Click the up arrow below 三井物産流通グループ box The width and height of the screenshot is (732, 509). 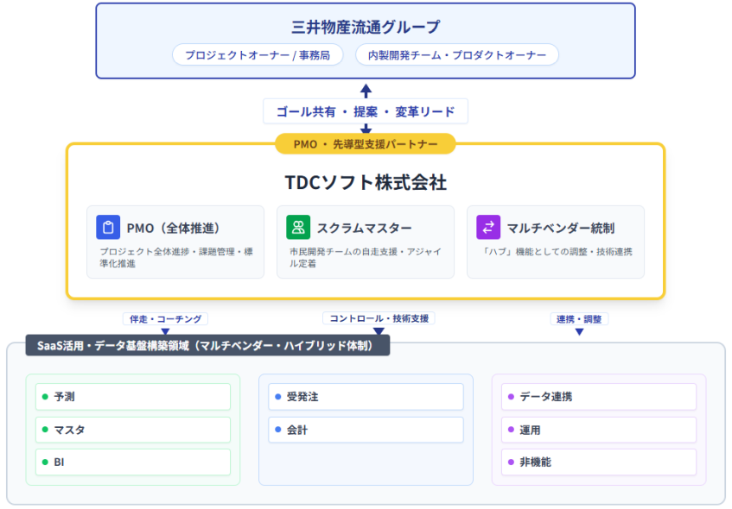(366, 90)
